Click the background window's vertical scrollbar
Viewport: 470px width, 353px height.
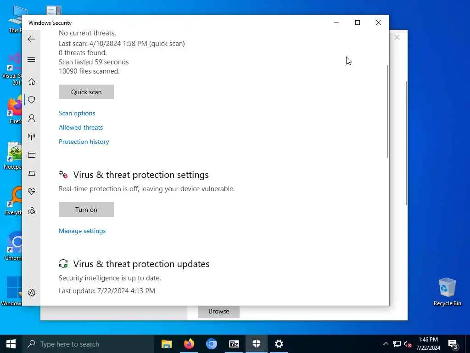click(x=406, y=143)
